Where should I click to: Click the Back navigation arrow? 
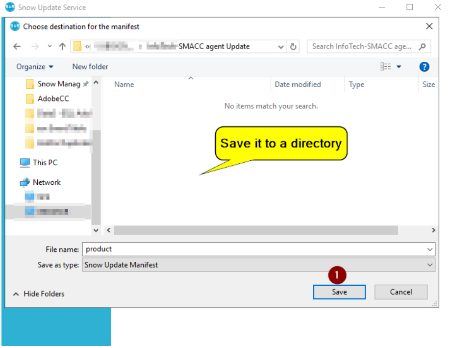[x=17, y=47]
